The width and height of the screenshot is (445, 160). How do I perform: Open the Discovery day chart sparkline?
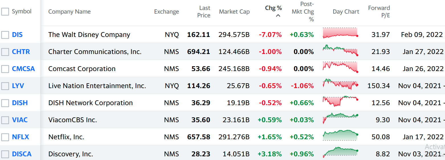[x=340, y=152]
